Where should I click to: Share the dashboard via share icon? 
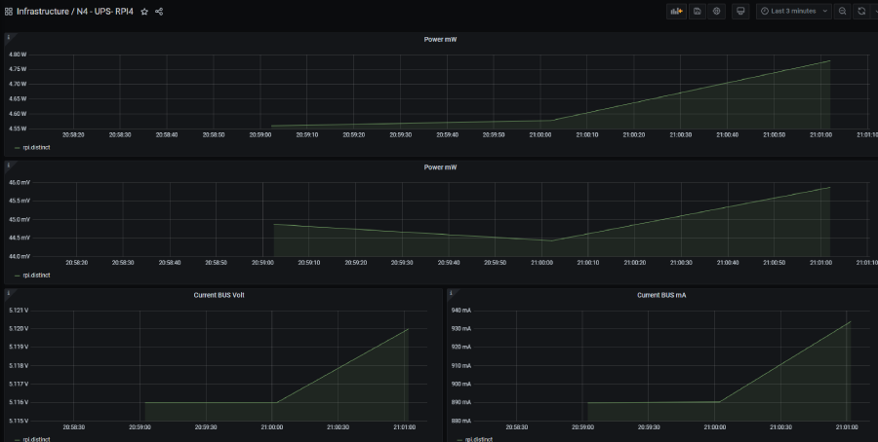point(159,12)
